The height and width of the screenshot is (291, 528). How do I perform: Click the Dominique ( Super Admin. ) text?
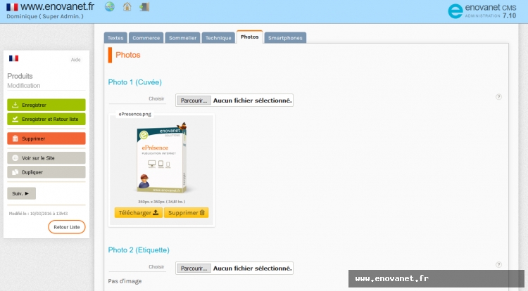(x=45, y=16)
